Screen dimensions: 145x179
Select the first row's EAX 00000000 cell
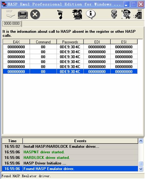pos(16,47)
